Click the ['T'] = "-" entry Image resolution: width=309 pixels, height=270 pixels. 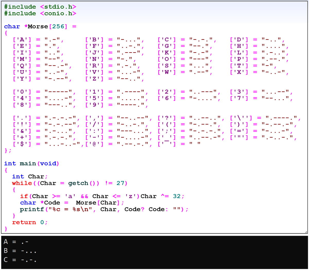point(253,66)
